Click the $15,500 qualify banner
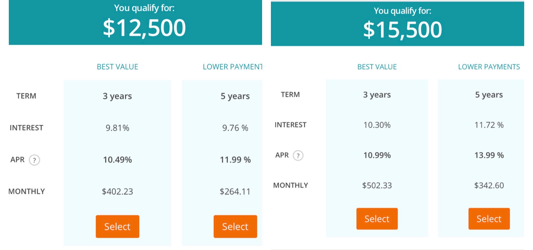 pyautogui.click(x=397, y=24)
